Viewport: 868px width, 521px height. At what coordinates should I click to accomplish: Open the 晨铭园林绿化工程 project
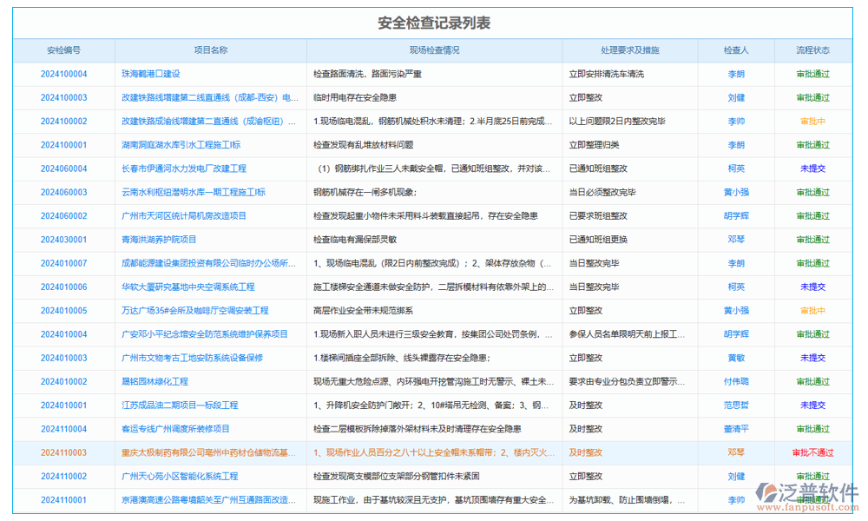155,382
